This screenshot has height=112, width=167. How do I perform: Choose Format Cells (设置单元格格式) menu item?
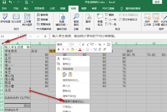[x=73, y=102]
